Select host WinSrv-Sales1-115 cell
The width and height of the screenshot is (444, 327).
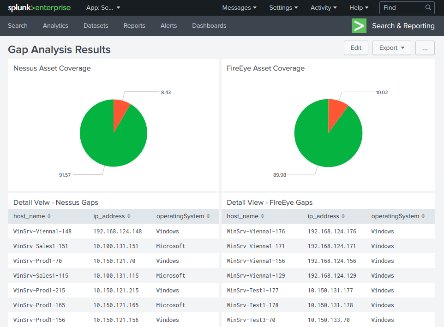click(41, 275)
